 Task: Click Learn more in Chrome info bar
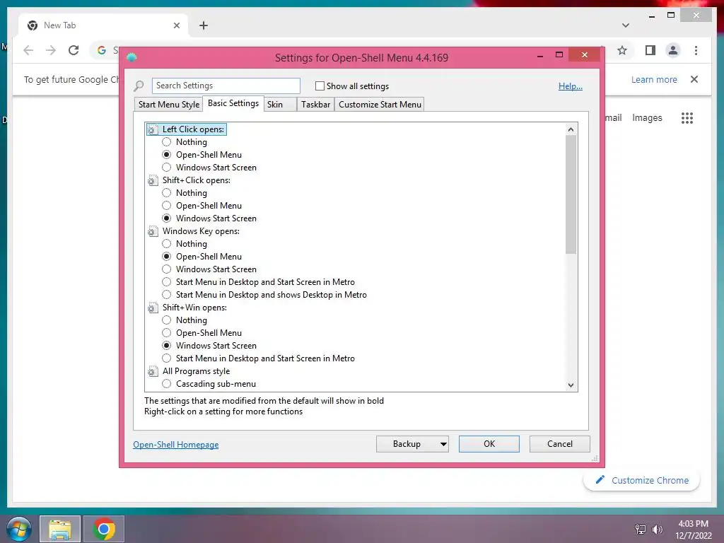654,79
